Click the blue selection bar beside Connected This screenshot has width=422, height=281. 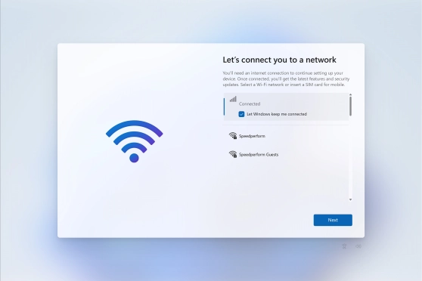(224, 107)
